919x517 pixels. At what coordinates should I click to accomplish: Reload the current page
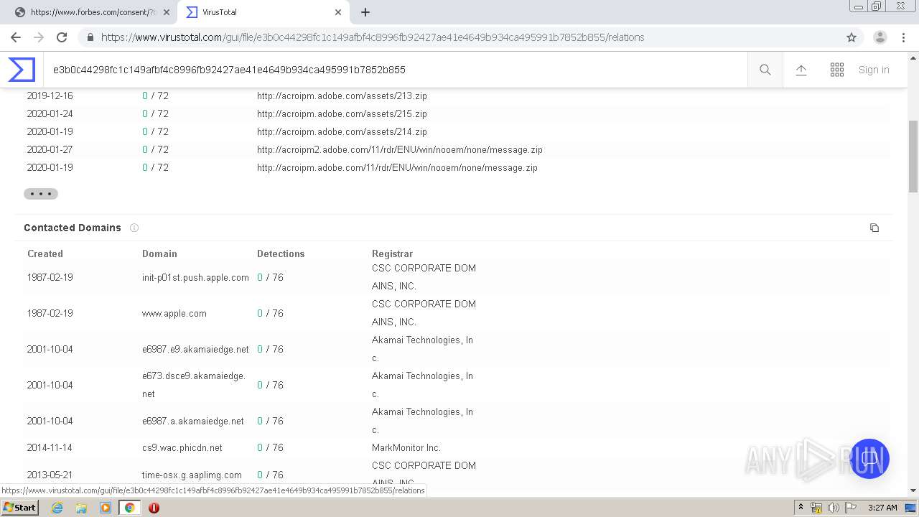[62, 37]
